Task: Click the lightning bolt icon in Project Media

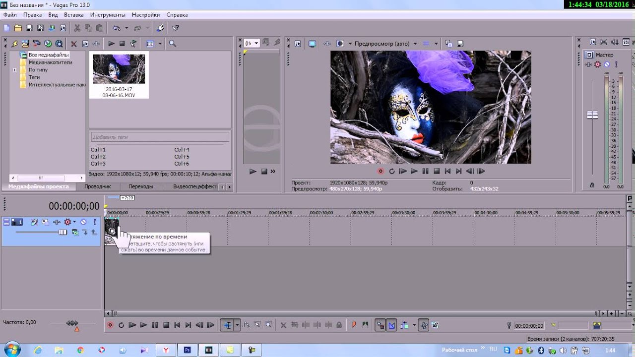Action: pos(14,44)
